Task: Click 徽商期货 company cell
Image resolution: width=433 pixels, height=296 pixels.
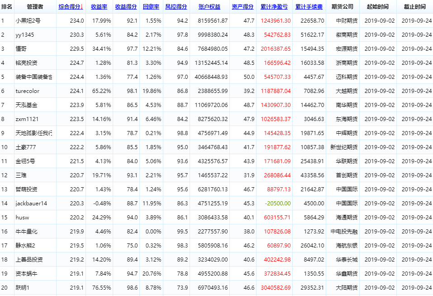Action: coord(347,35)
